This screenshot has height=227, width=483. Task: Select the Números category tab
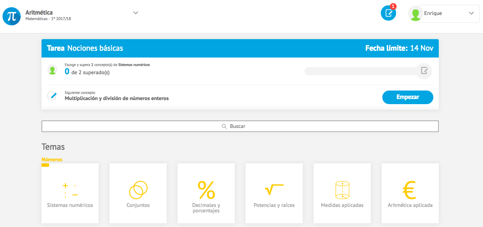[52, 160]
